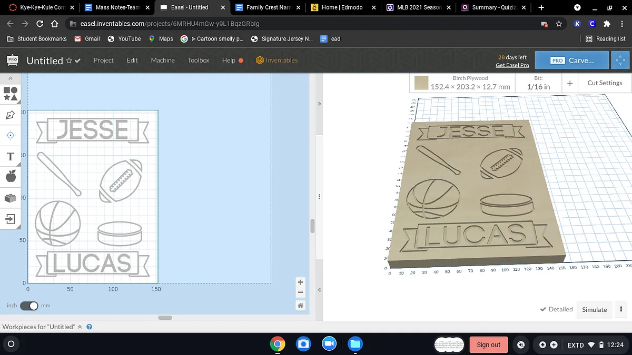Image resolution: width=632 pixels, height=355 pixels.
Task: Click the Simulate button
Action: pos(594,309)
